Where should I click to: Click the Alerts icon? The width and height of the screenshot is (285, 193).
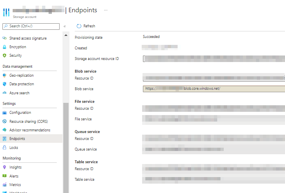click(4, 176)
